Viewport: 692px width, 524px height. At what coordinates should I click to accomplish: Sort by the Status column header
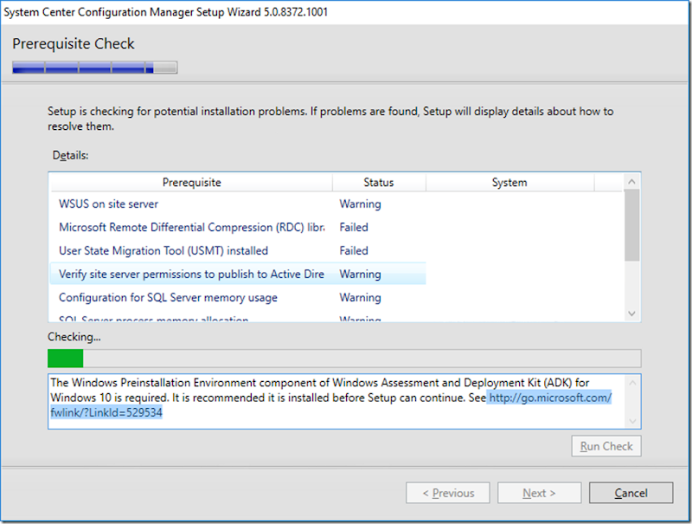(x=379, y=183)
